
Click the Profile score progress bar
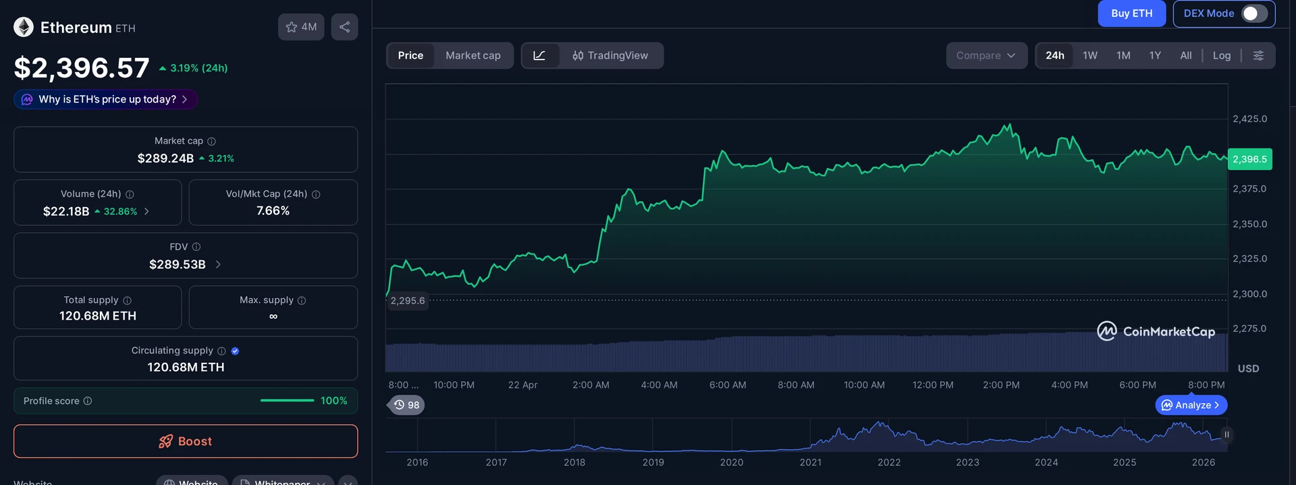coord(287,401)
